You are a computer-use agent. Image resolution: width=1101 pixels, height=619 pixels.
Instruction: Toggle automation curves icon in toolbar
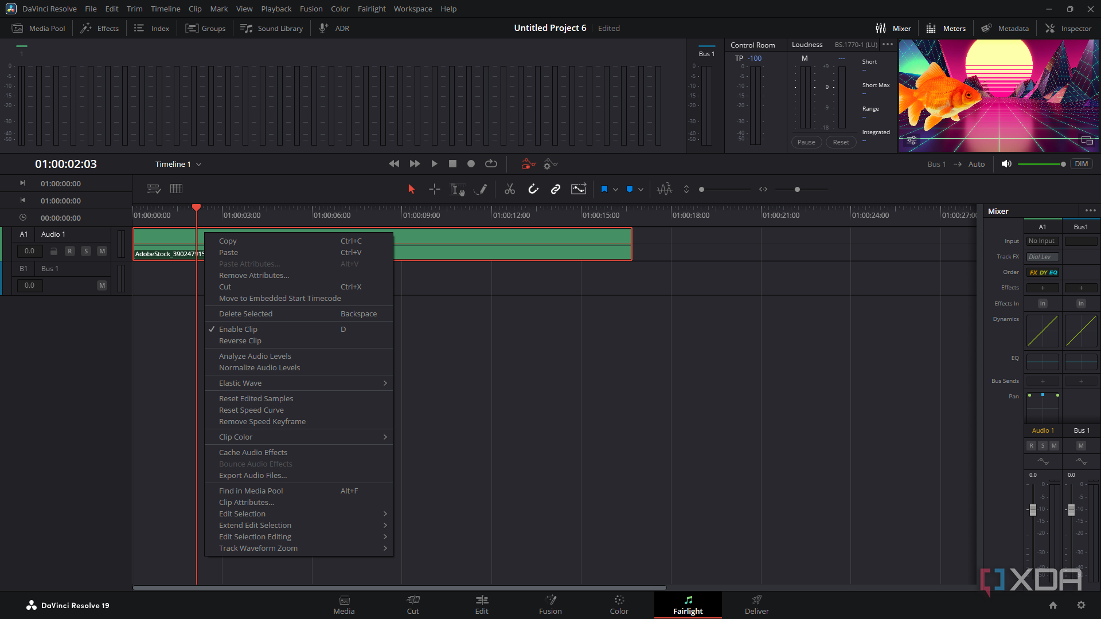[579, 189]
